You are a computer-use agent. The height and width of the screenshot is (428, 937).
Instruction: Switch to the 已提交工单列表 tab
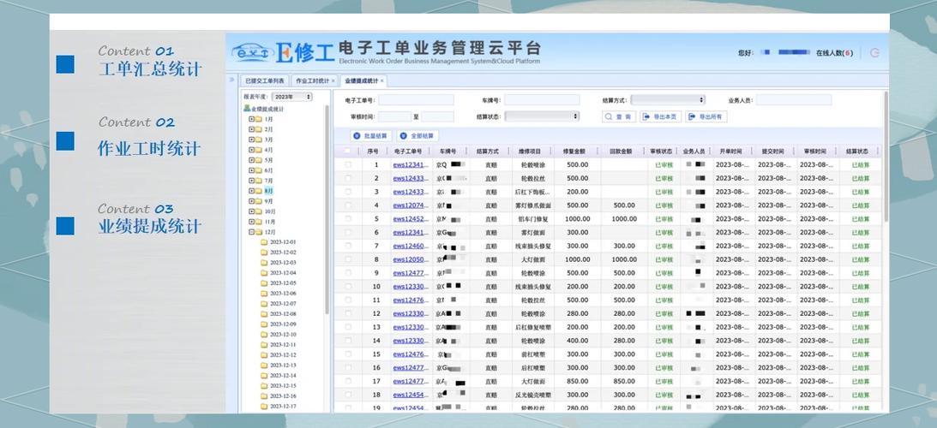(x=265, y=80)
